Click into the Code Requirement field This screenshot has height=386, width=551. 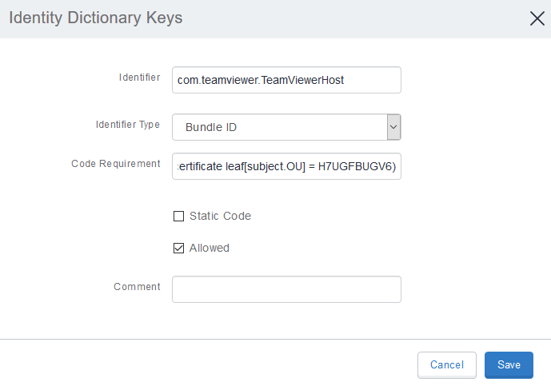coord(286,166)
